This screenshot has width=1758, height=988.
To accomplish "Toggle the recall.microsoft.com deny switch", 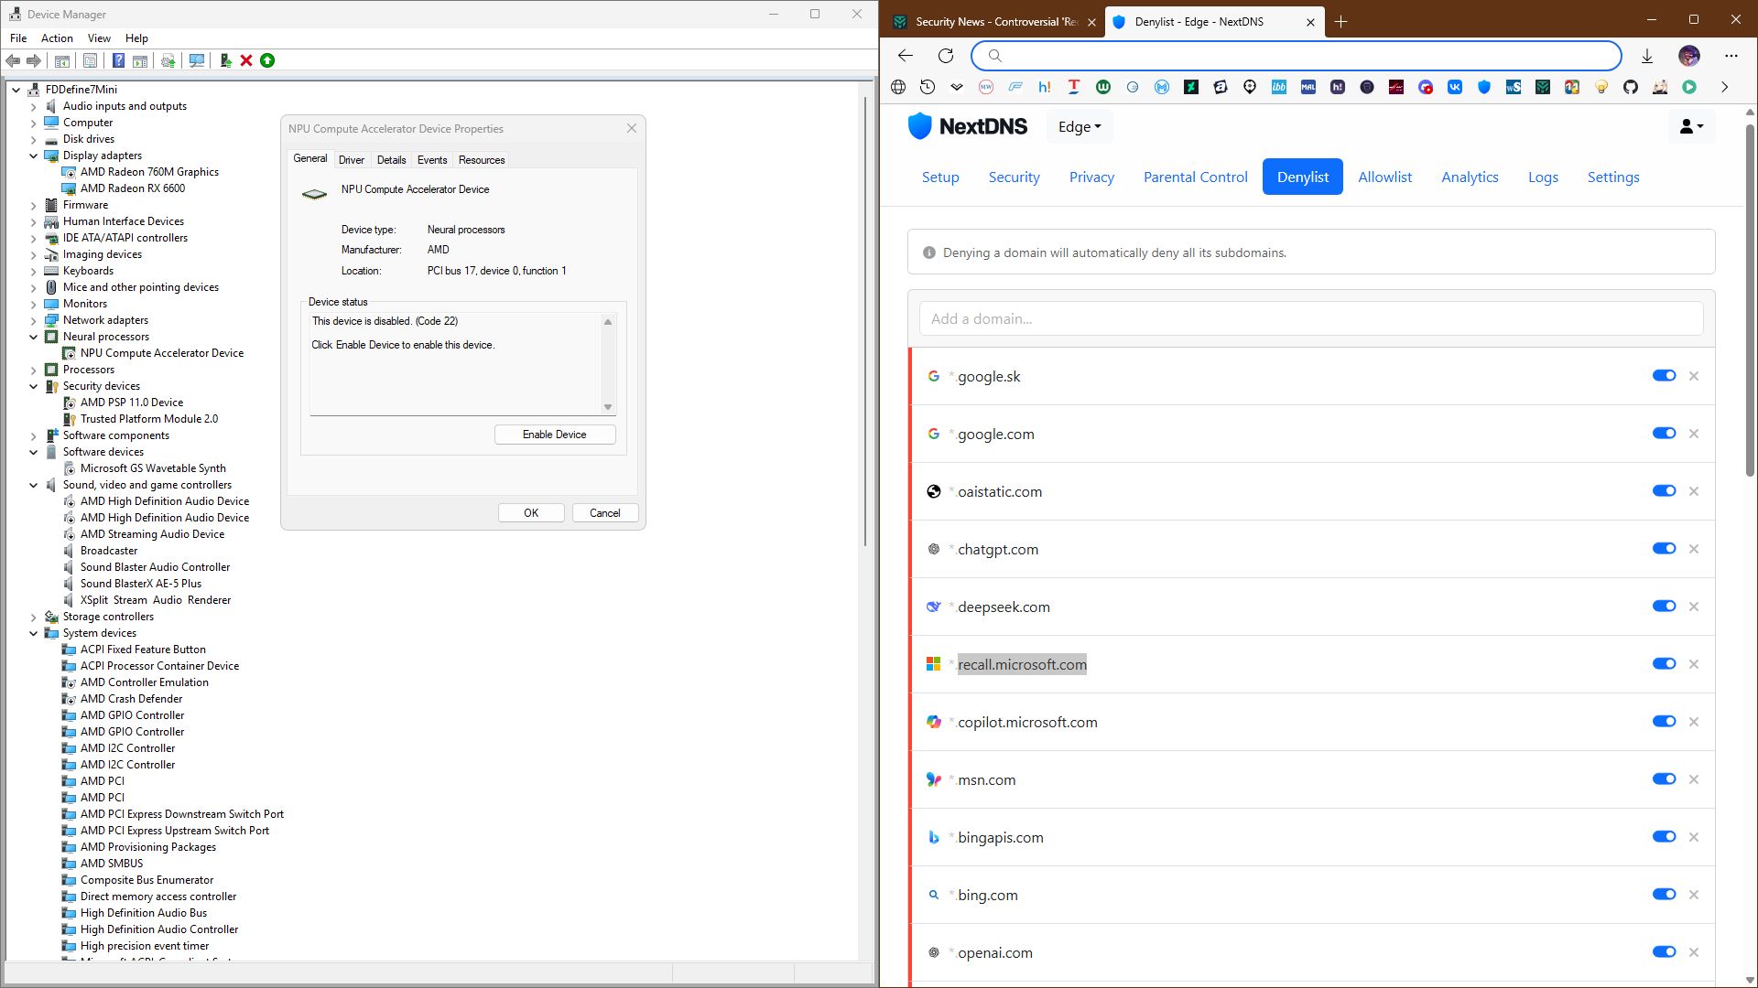I will 1664,664.
